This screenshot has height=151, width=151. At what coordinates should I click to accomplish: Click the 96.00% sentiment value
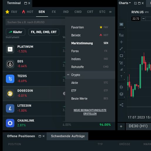click(x=105, y=125)
